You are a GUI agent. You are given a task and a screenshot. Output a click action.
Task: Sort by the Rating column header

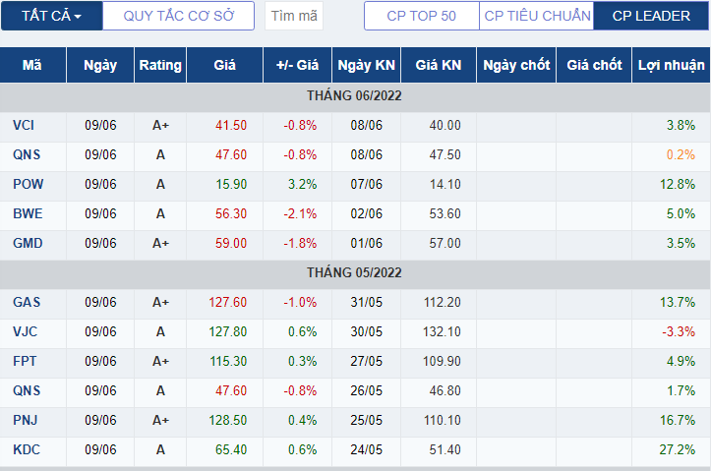point(160,65)
